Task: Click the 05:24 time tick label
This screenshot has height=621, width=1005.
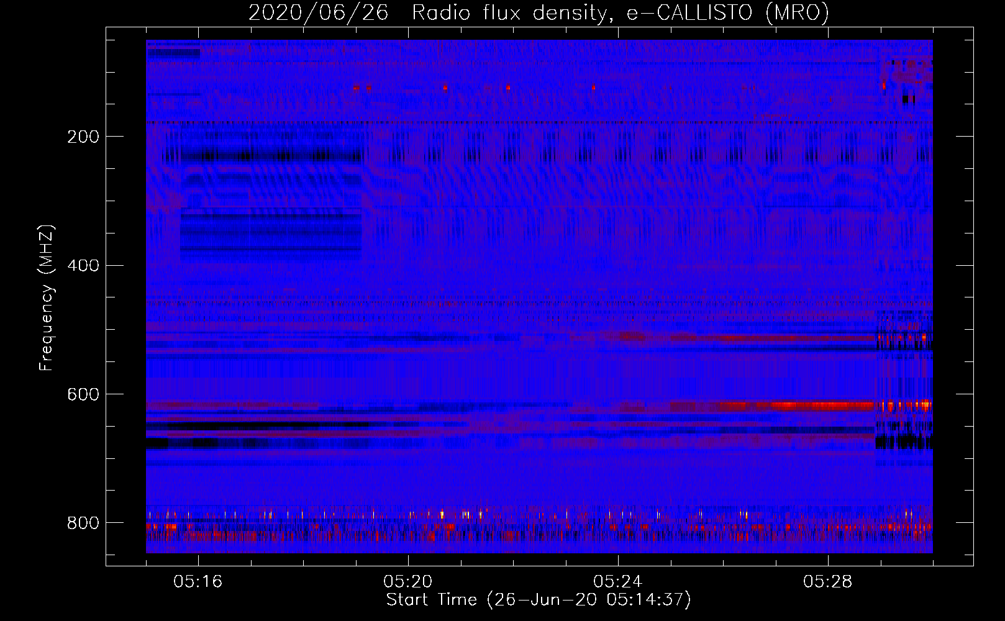Action: [618, 582]
